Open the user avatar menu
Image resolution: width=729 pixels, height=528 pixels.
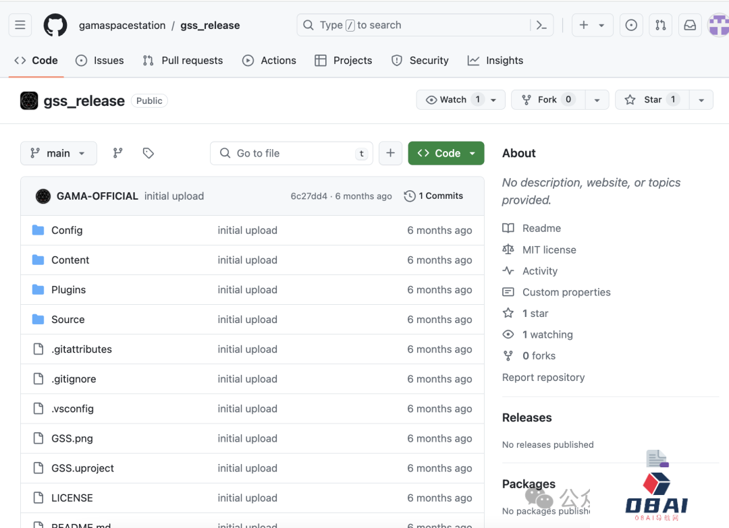718,25
